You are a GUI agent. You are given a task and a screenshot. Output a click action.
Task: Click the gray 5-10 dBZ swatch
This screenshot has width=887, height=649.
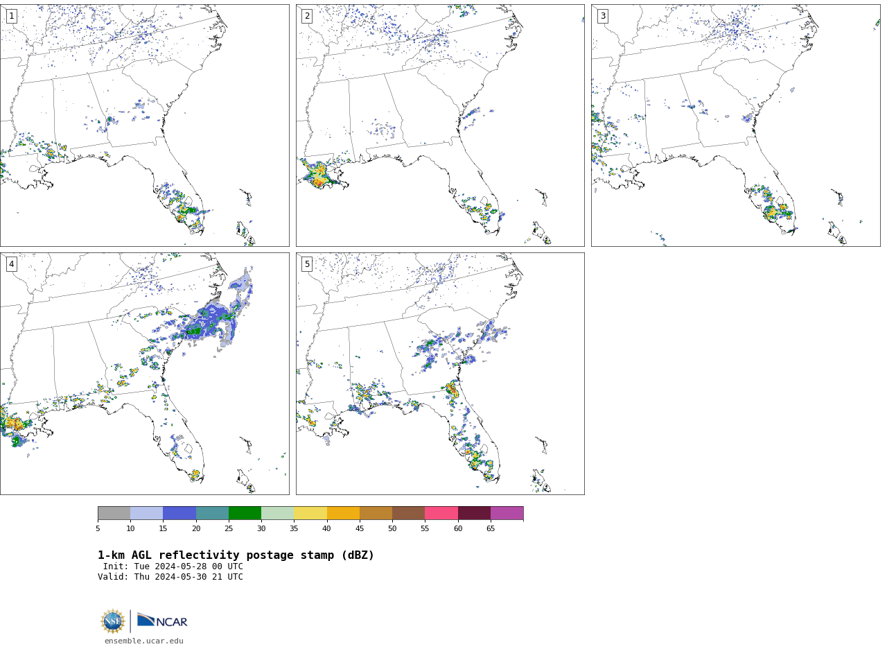point(114,513)
